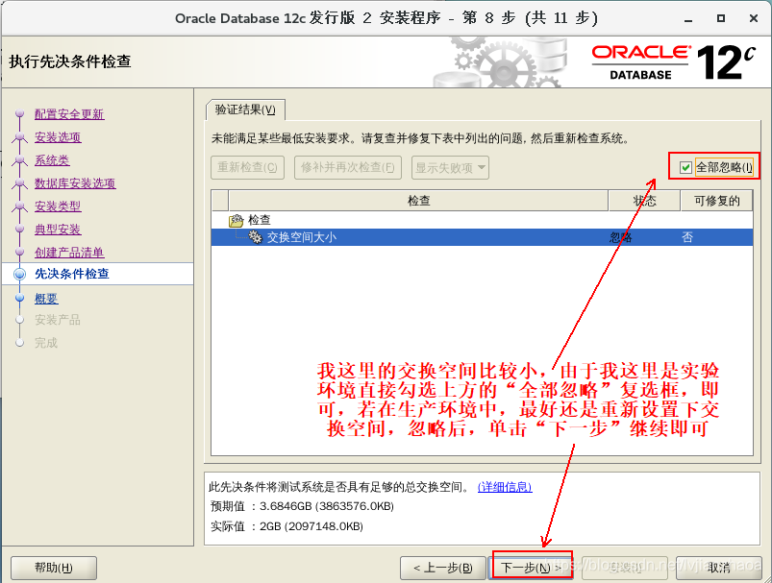Screen dimensions: 772x583
Task: Open the 概要 step
Action: point(46,299)
